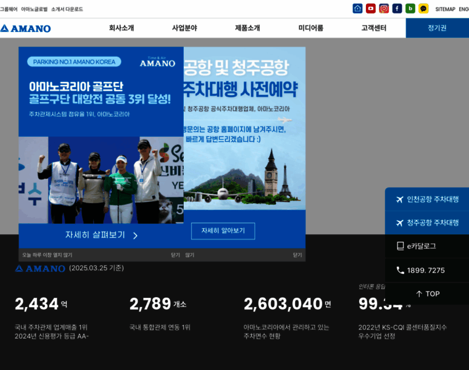
Task: Open 청주공항 주차대행 side link
Action: point(427,223)
